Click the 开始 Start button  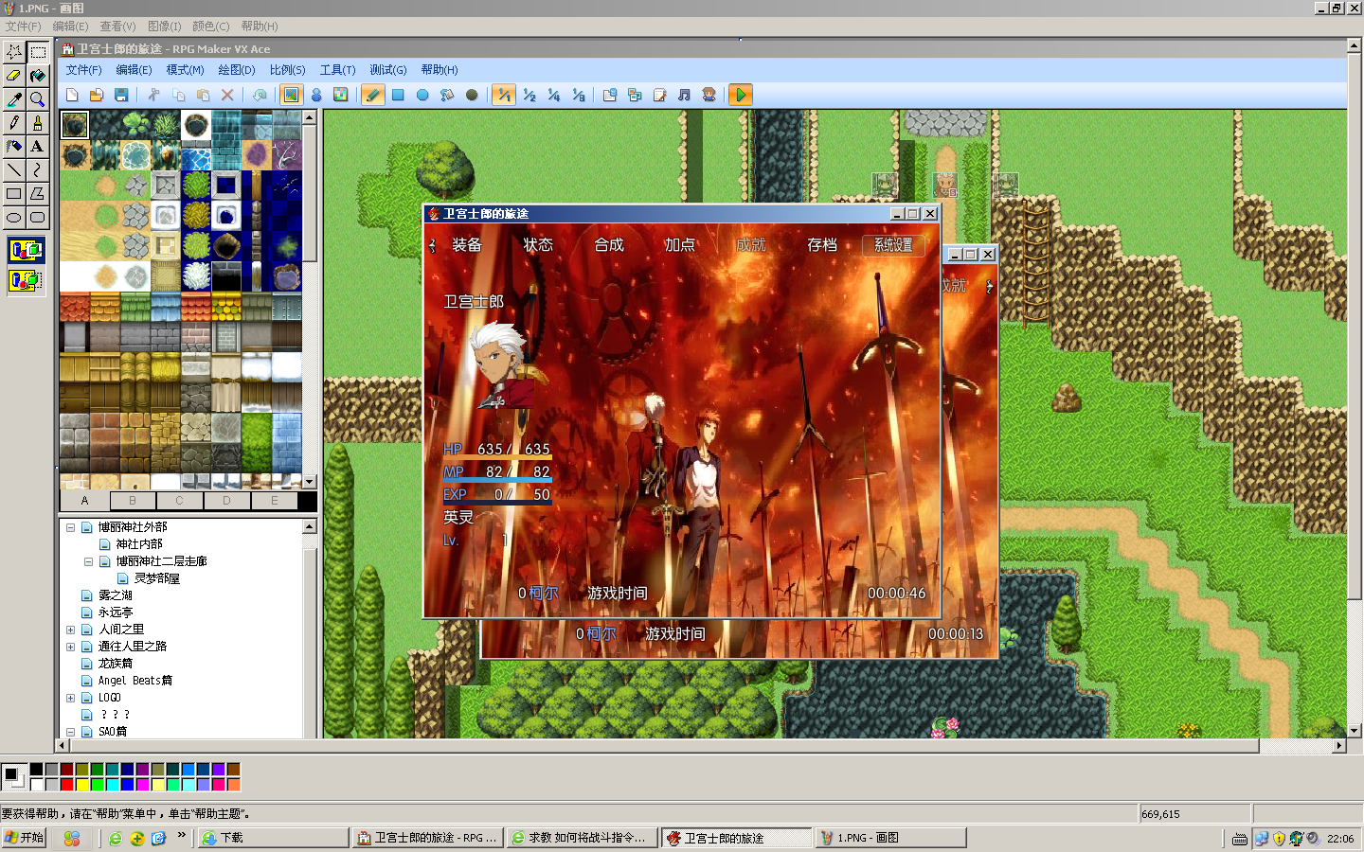(24, 838)
